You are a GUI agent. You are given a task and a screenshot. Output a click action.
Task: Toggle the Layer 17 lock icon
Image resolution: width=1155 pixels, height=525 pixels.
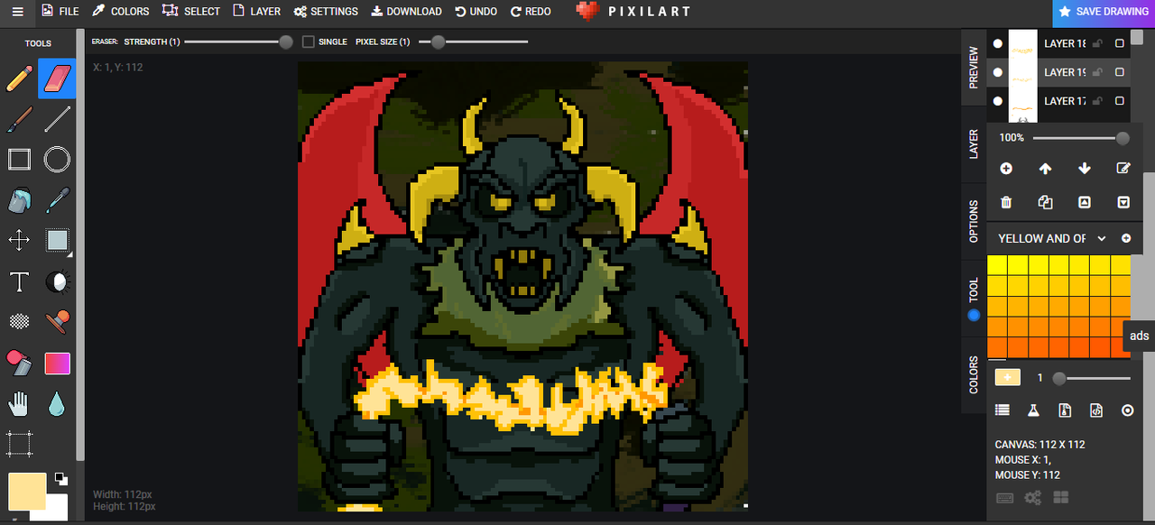(1097, 101)
